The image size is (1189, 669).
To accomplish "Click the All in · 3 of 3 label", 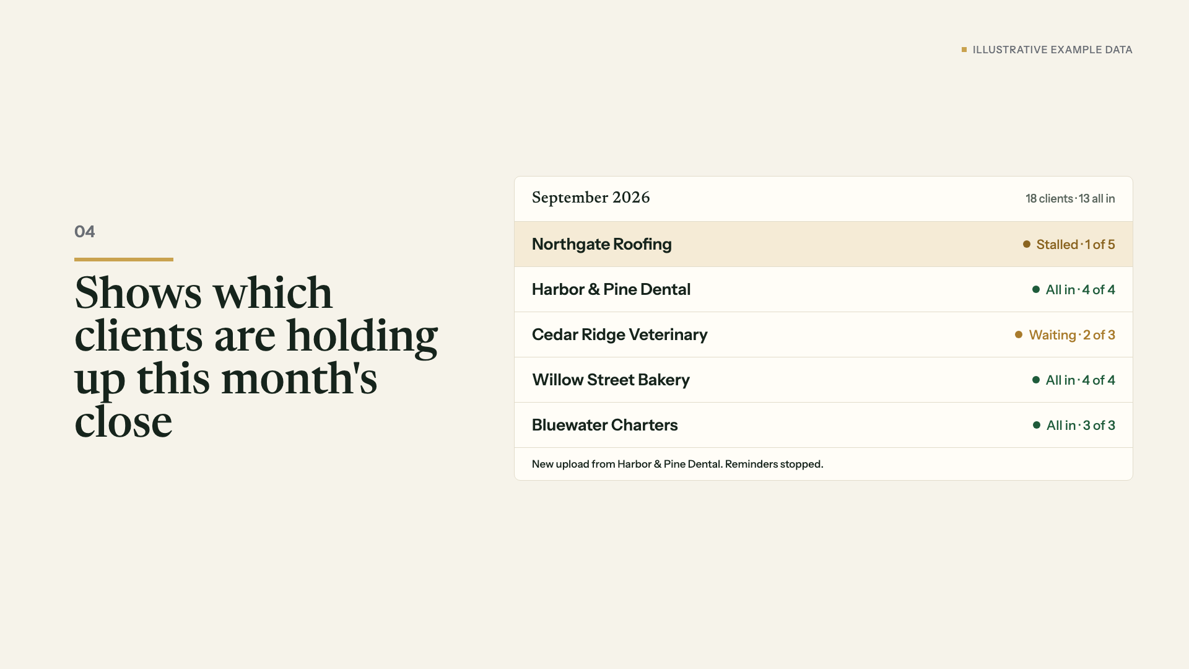I will [1081, 426].
